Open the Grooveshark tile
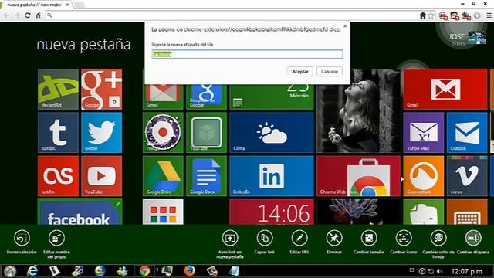 point(424,176)
